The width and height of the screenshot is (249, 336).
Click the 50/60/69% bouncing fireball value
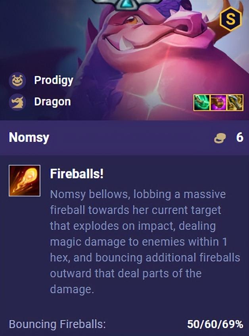pyautogui.click(x=215, y=324)
